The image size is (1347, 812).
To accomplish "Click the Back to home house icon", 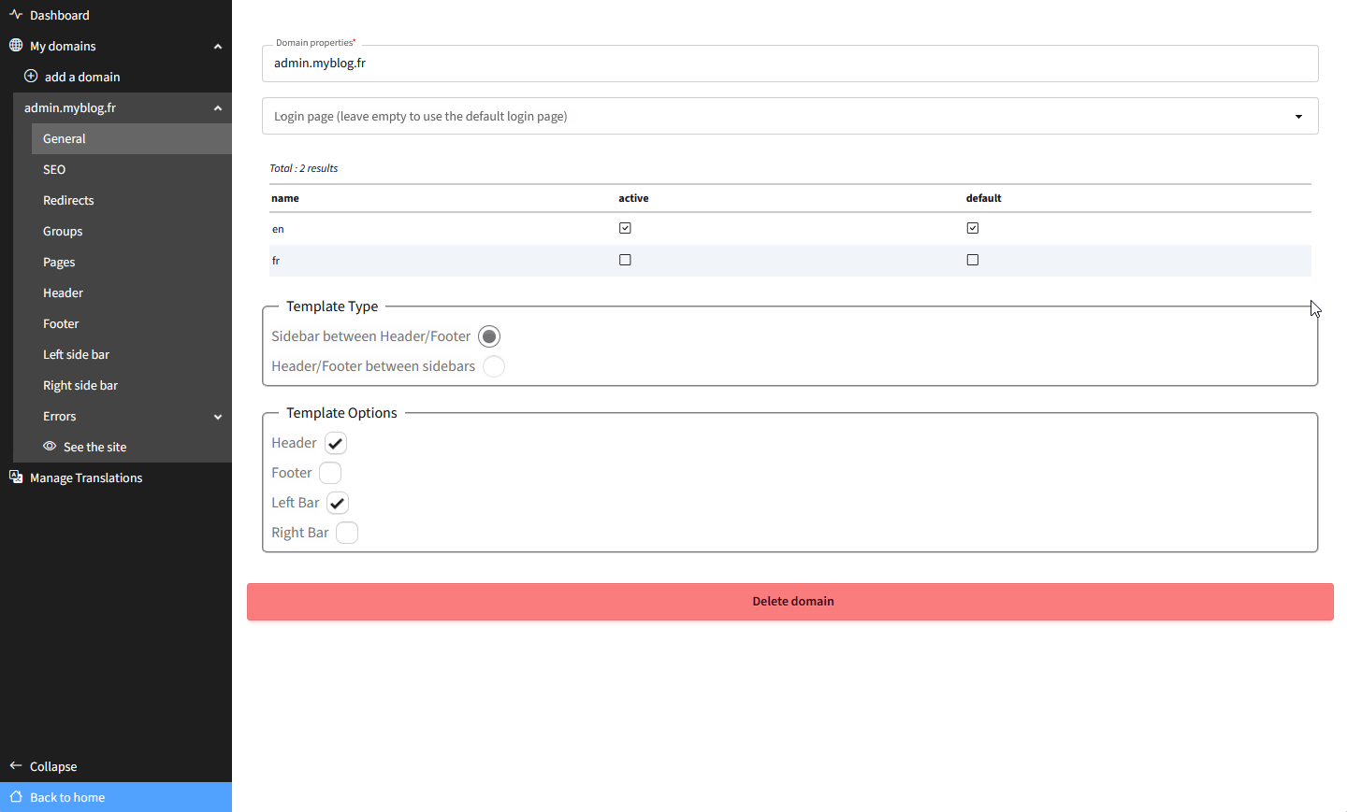I will (x=16, y=797).
